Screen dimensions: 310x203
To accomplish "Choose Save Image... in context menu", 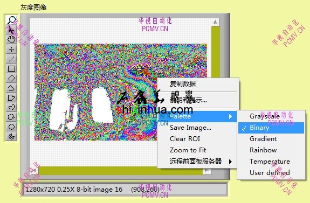I will coord(198,128).
